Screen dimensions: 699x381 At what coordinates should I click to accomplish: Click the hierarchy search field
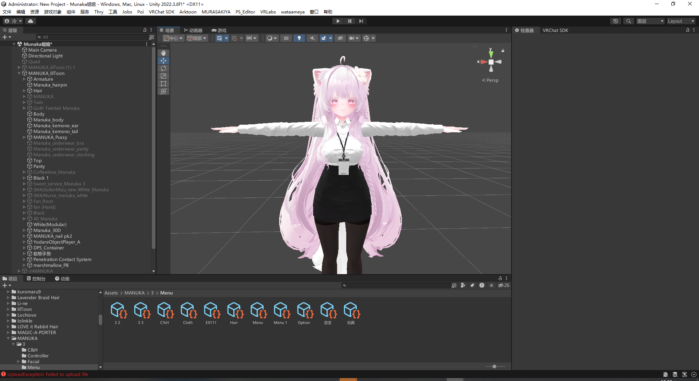[92, 37]
